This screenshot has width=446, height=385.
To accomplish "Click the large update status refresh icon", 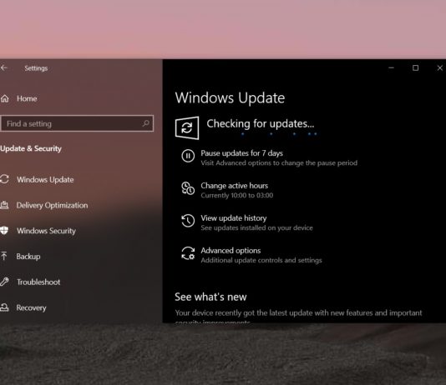I will [x=187, y=128].
